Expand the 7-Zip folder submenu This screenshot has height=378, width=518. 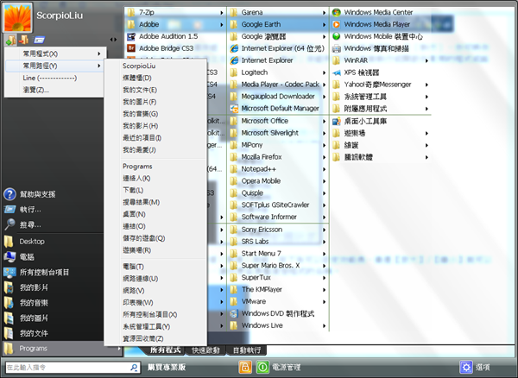175,13
